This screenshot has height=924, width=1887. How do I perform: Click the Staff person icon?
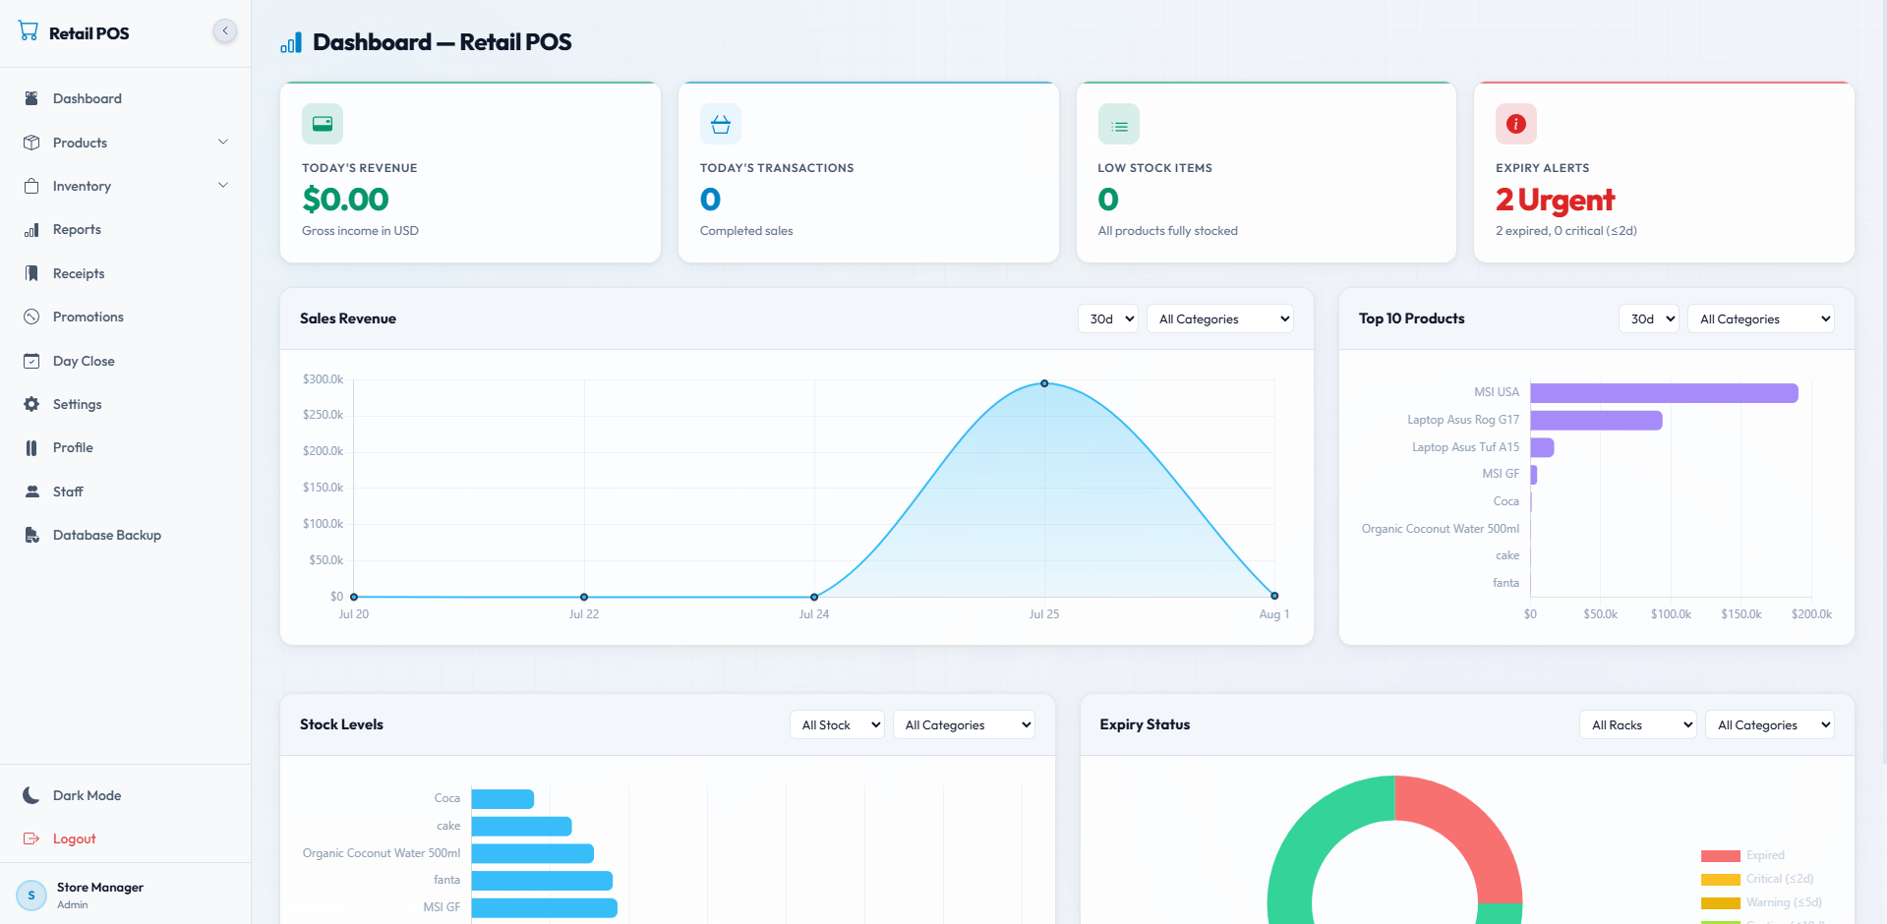31,491
